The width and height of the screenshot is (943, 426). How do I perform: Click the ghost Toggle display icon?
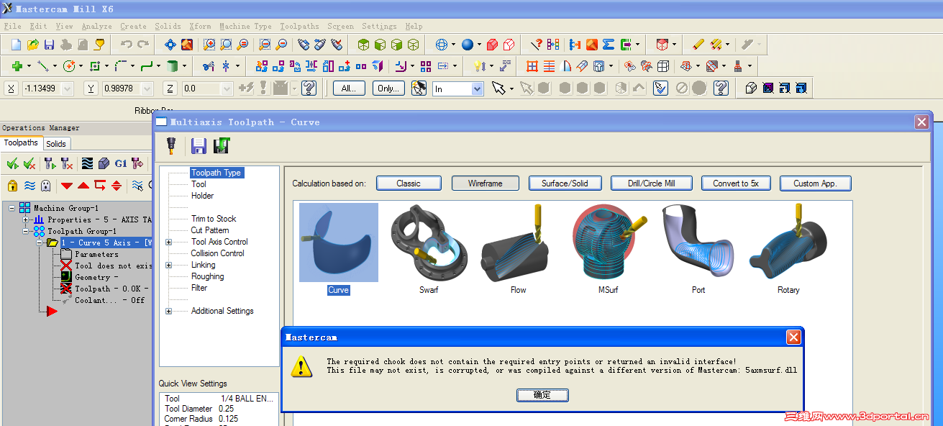point(46,186)
